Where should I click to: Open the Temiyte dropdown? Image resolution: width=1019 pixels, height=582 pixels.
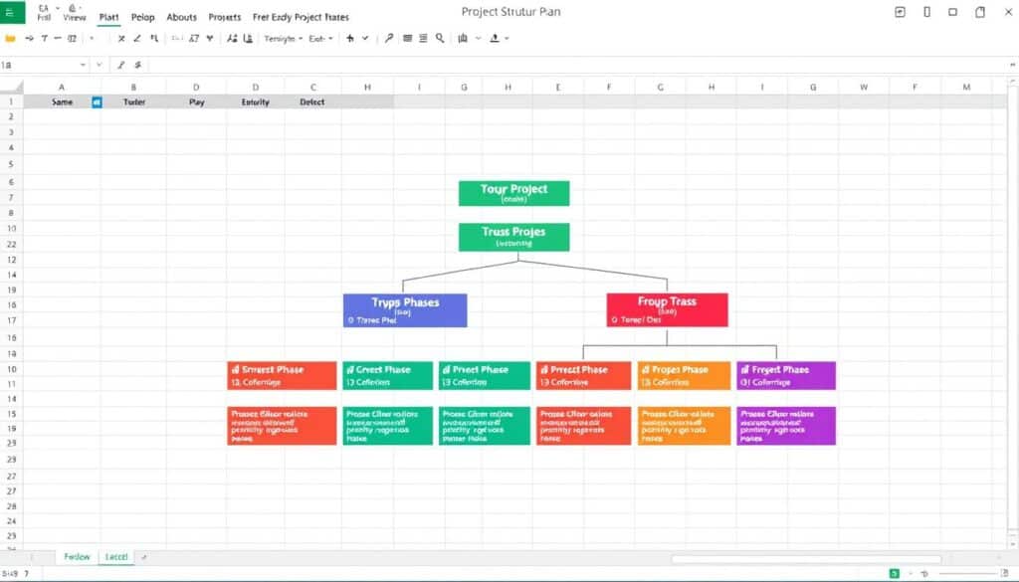coord(284,39)
